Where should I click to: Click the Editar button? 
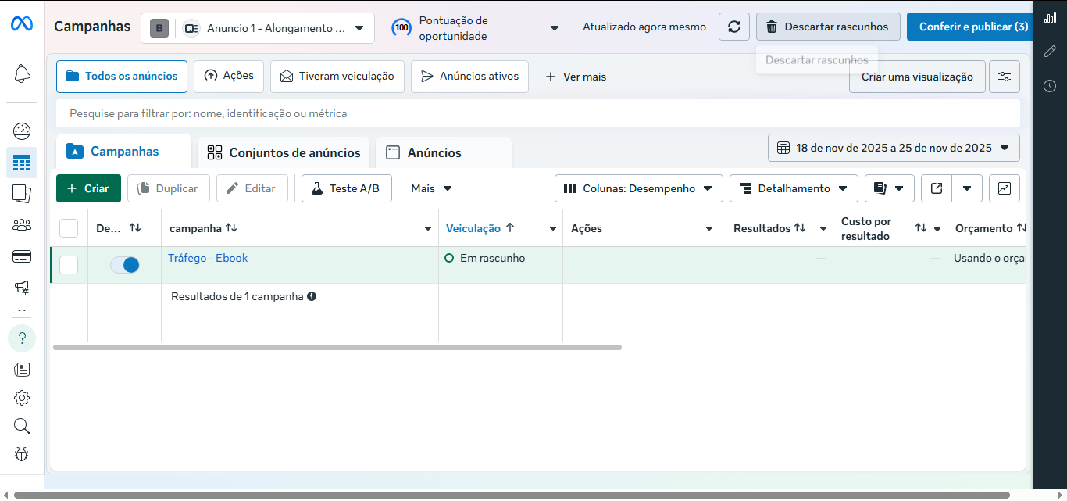(252, 188)
